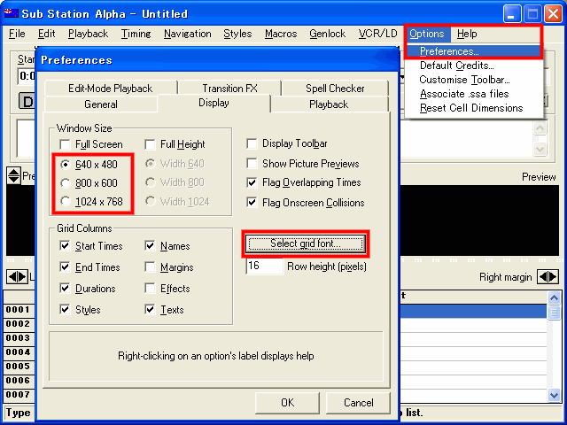Click the Right margin right arrow
Viewport: 567px width, 425px height.
coord(554,277)
